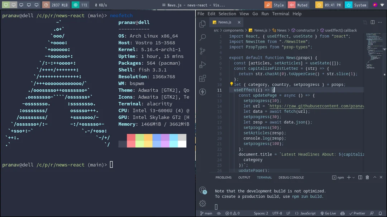Open the Explorer icon at the top of sidebar
Image resolution: width=387 pixels, height=217 pixels.
point(202,24)
